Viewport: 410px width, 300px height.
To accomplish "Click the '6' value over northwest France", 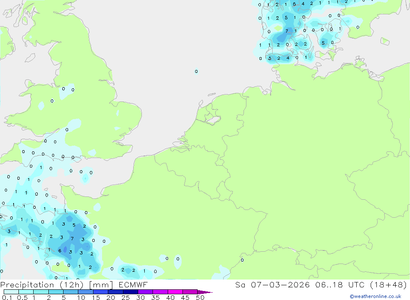I will [59, 250].
